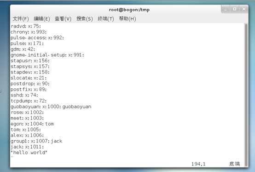Click the line meet: x: 1003:
This screenshot has width=255, height=172.
pyautogui.click(x=27, y=118)
